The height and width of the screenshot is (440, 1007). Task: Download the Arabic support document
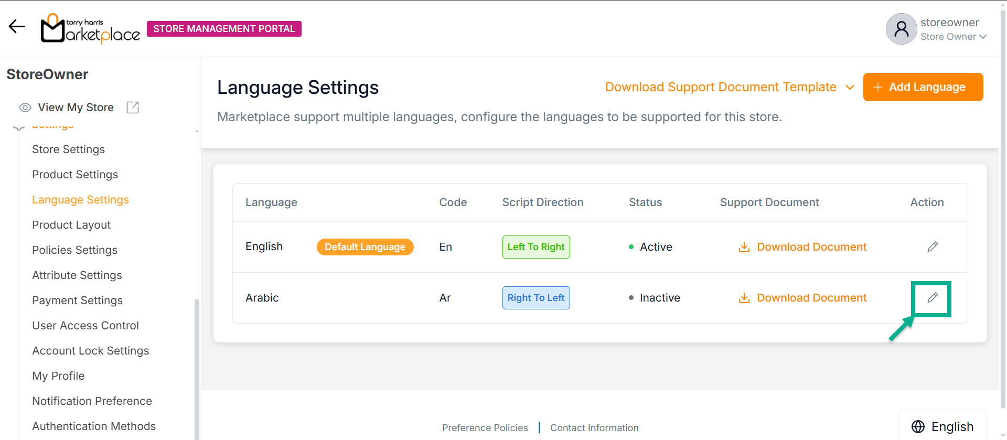point(802,298)
